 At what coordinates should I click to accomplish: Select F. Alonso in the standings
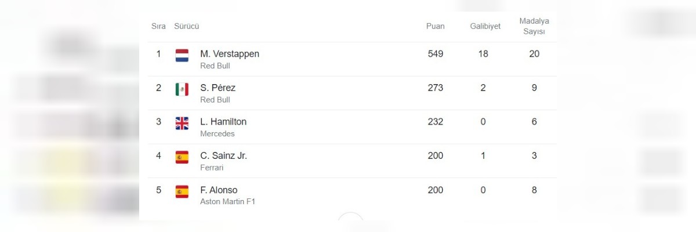tap(219, 190)
